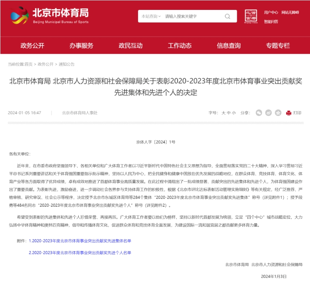This screenshot has height=291, width=310.
Task: Open 智能问答 link
Action: [x=271, y=22]
